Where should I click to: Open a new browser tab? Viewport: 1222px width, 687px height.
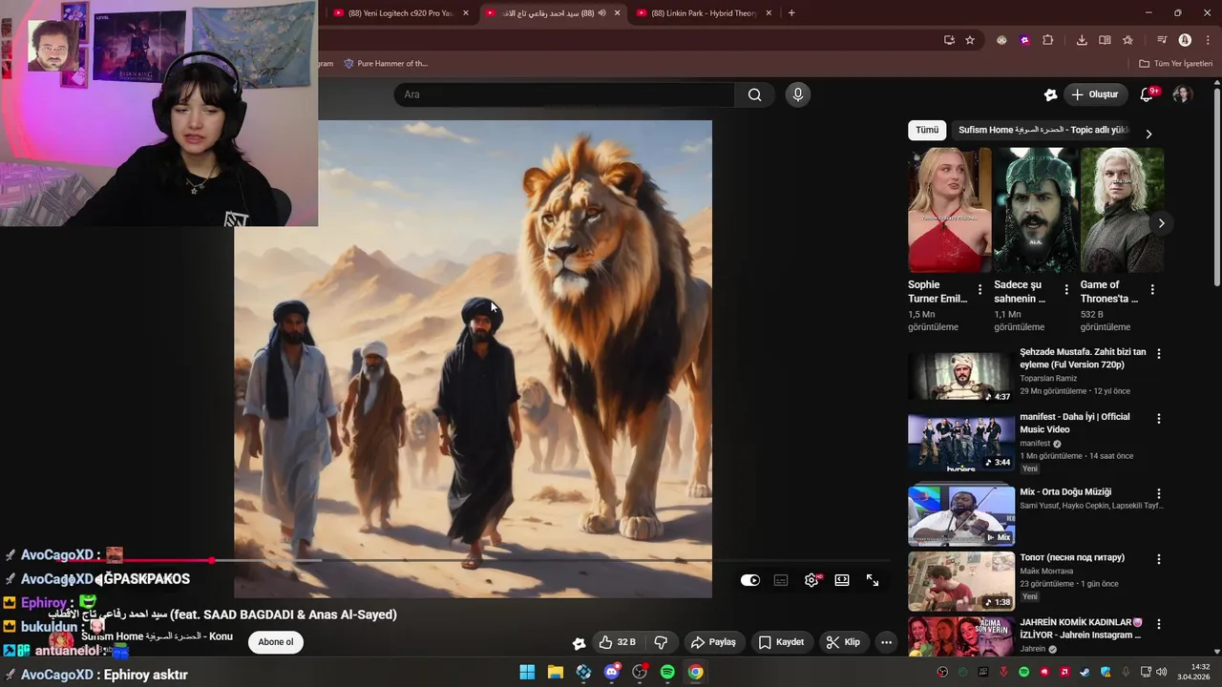tap(791, 13)
